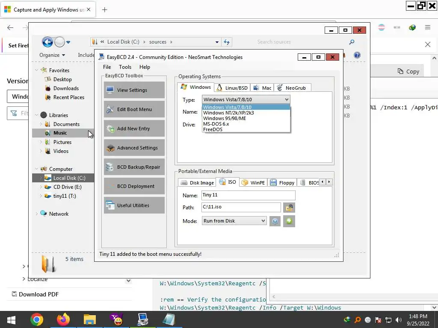
Task: Open Chrome from taskbar
Action: click(x=37, y=319)
